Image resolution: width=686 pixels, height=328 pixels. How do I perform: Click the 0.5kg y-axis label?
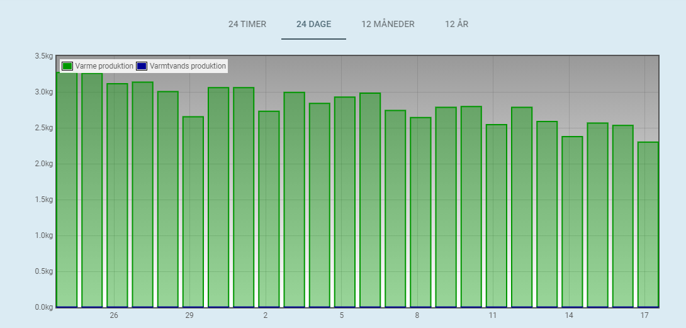pos(44,271)
